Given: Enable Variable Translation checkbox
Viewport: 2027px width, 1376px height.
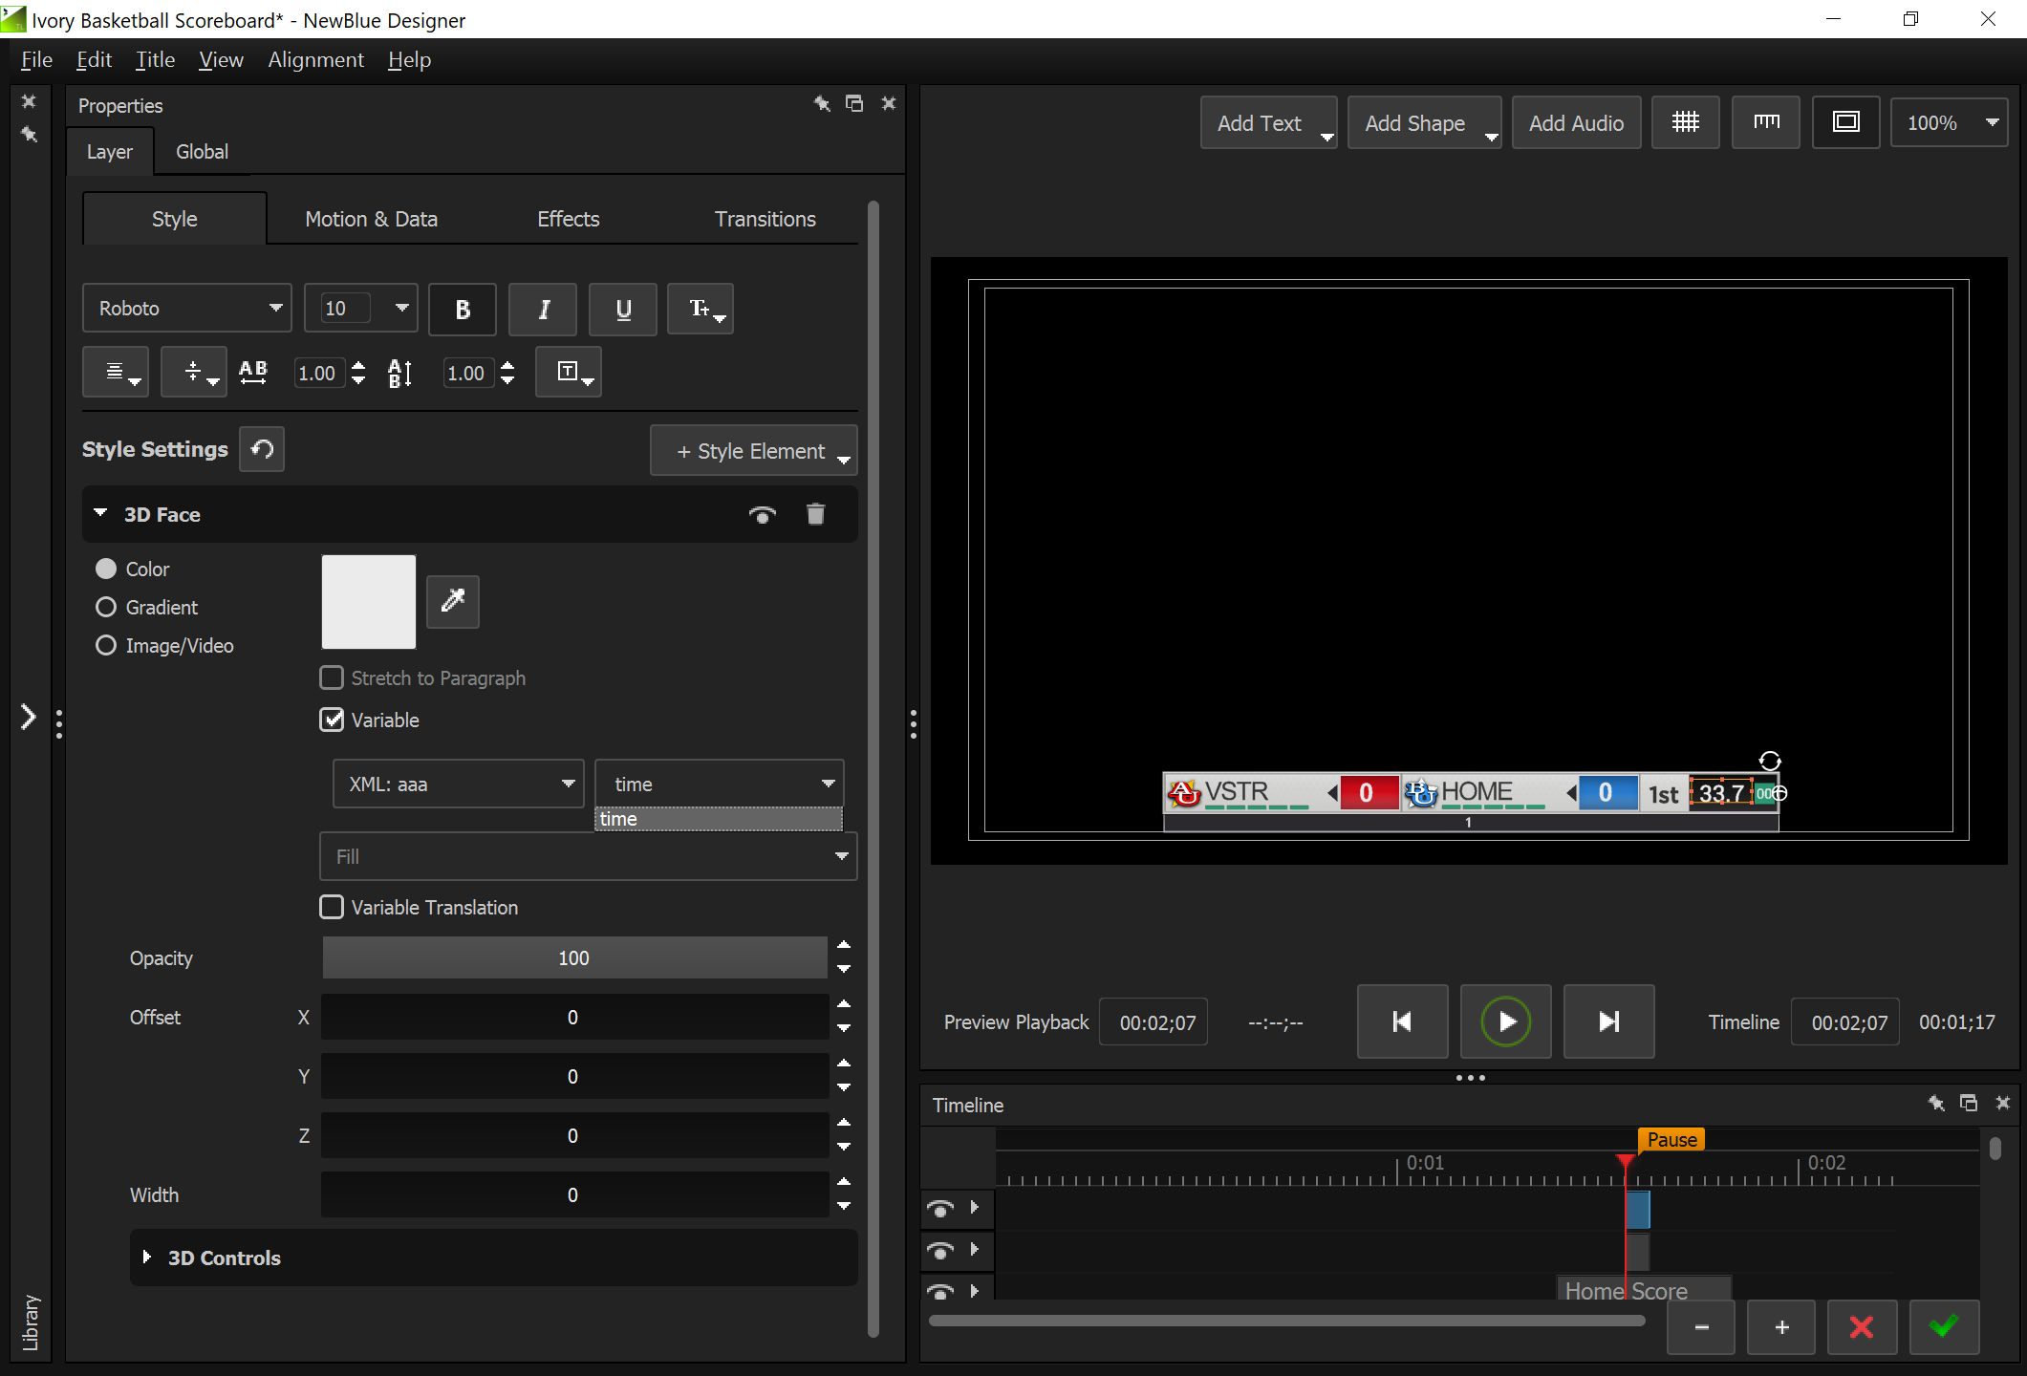Looking at the screenshot, I should pyautogui.click(x=332, y=907).
